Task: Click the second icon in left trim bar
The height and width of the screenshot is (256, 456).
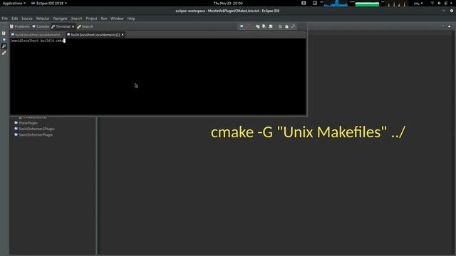Action: 4,40
